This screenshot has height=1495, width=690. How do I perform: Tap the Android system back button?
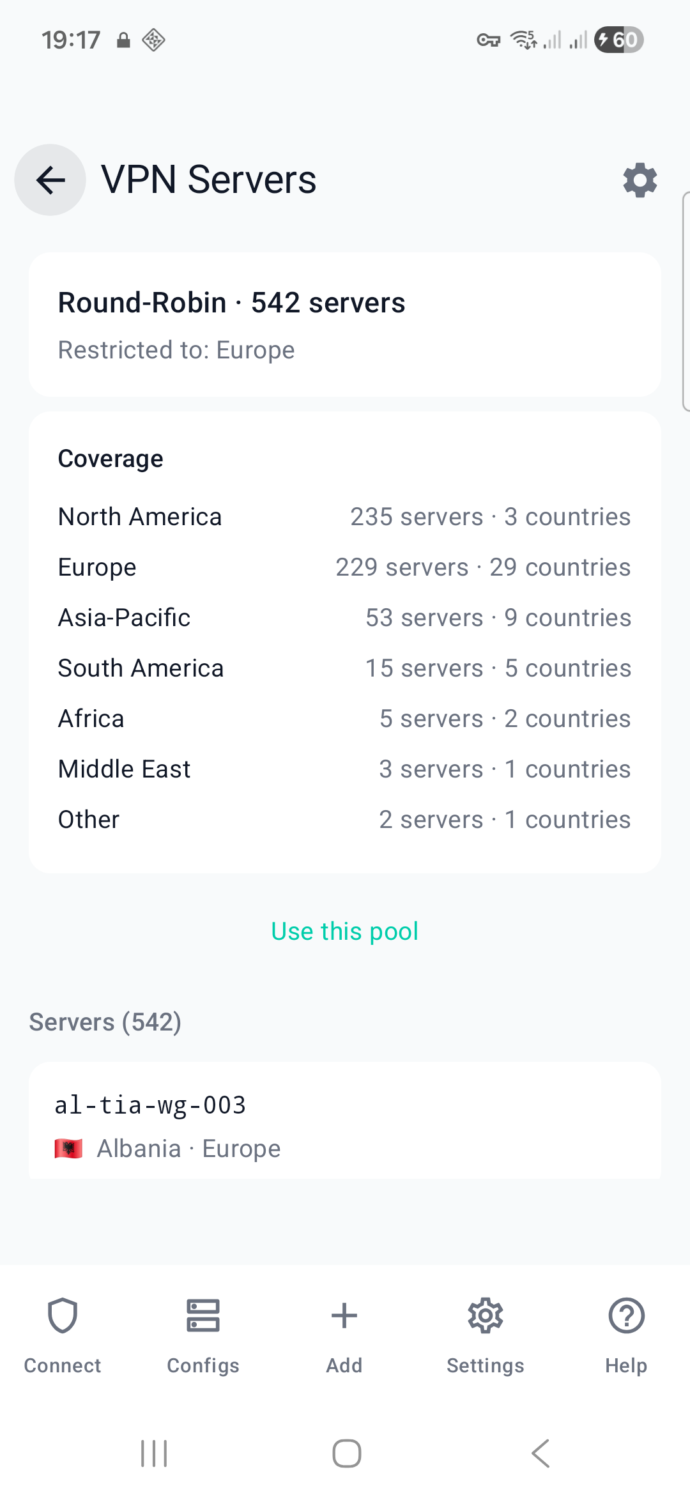point(540,1454)
